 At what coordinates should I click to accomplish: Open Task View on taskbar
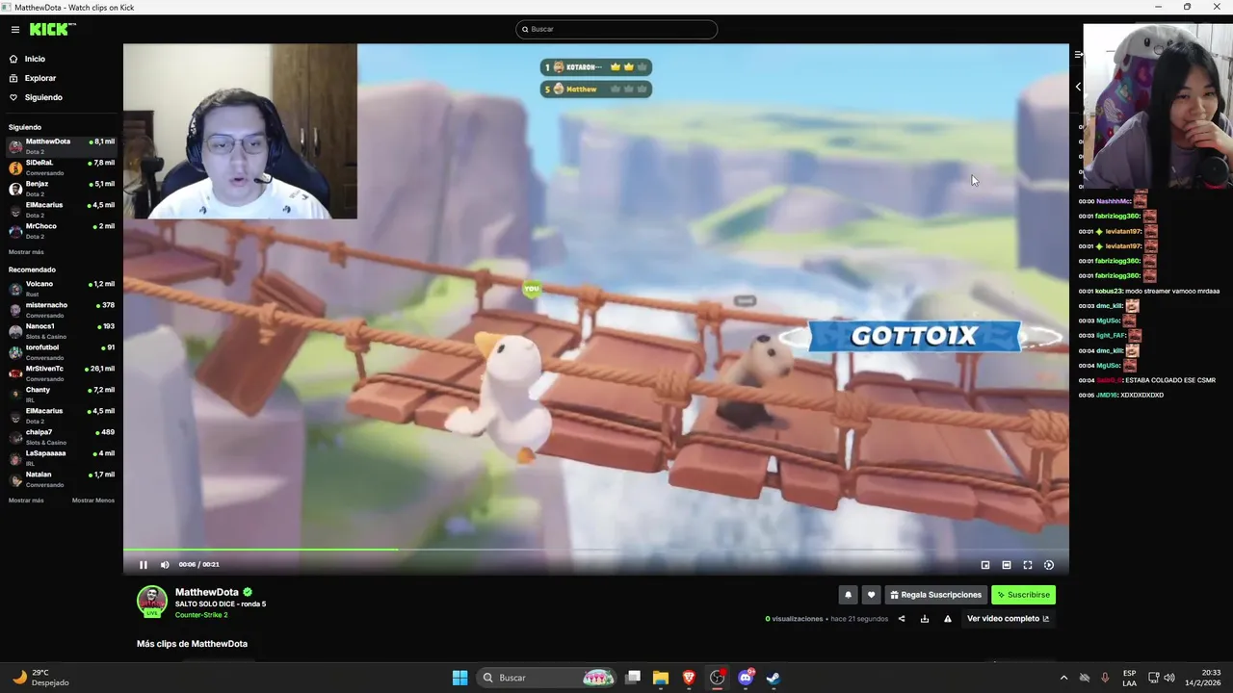click(x=633, y=678)
